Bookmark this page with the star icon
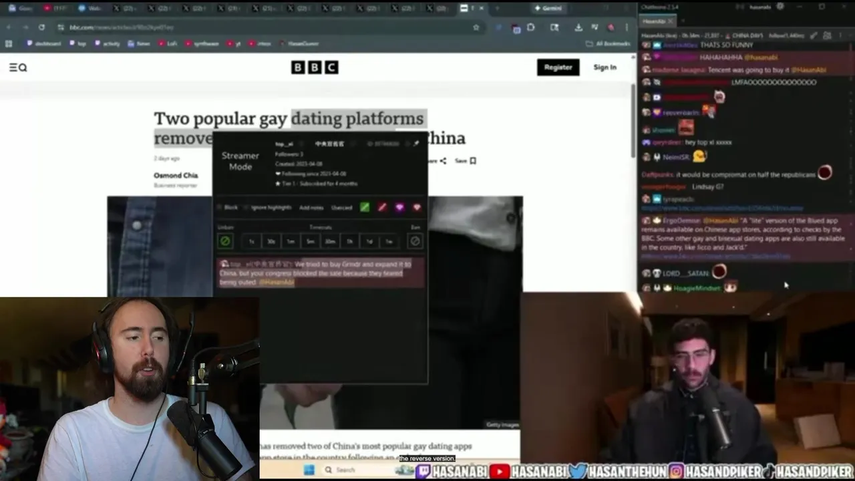 coord(476,27)
